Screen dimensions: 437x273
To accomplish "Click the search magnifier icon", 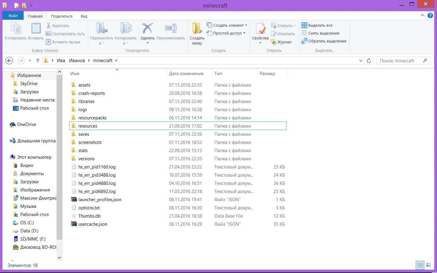I will pyautogui.click(x=425, y=61).
